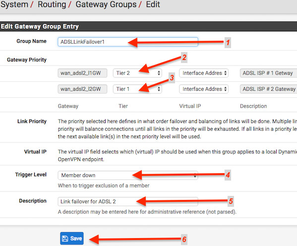297x246 pixels.
Task: Go to System in the breadcrumb
Action: [x=14, y=4]
